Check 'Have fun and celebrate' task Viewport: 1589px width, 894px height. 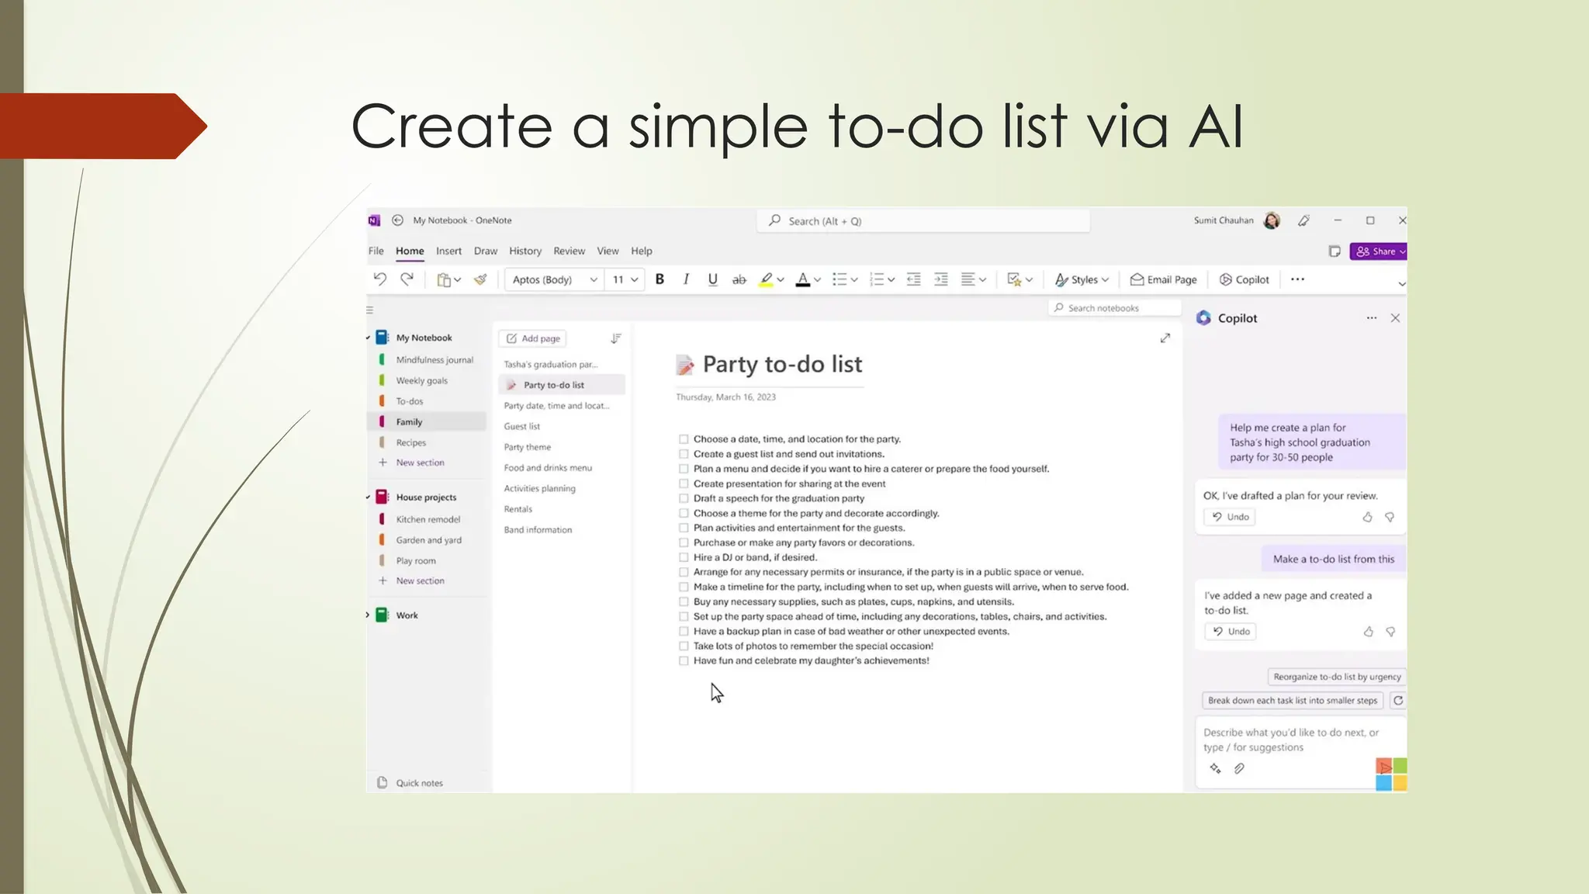(x=684, y=660)
